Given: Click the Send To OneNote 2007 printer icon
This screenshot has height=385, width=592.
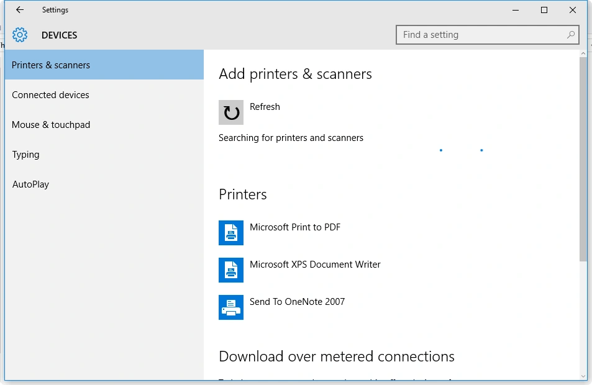Looking at the screenshot, I should (231, 307).
